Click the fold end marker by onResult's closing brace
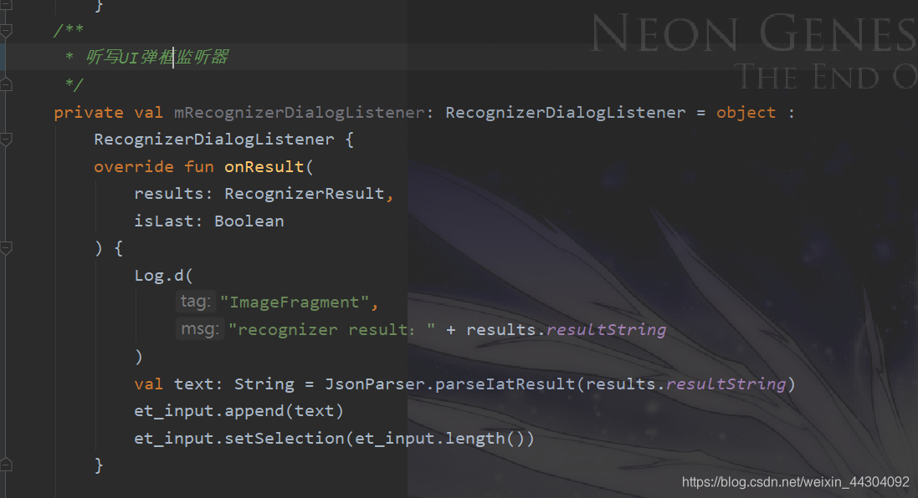 6,465
